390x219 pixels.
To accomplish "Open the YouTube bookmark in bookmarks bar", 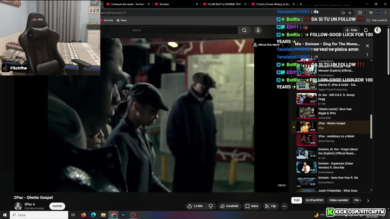I will click(106, 20).
